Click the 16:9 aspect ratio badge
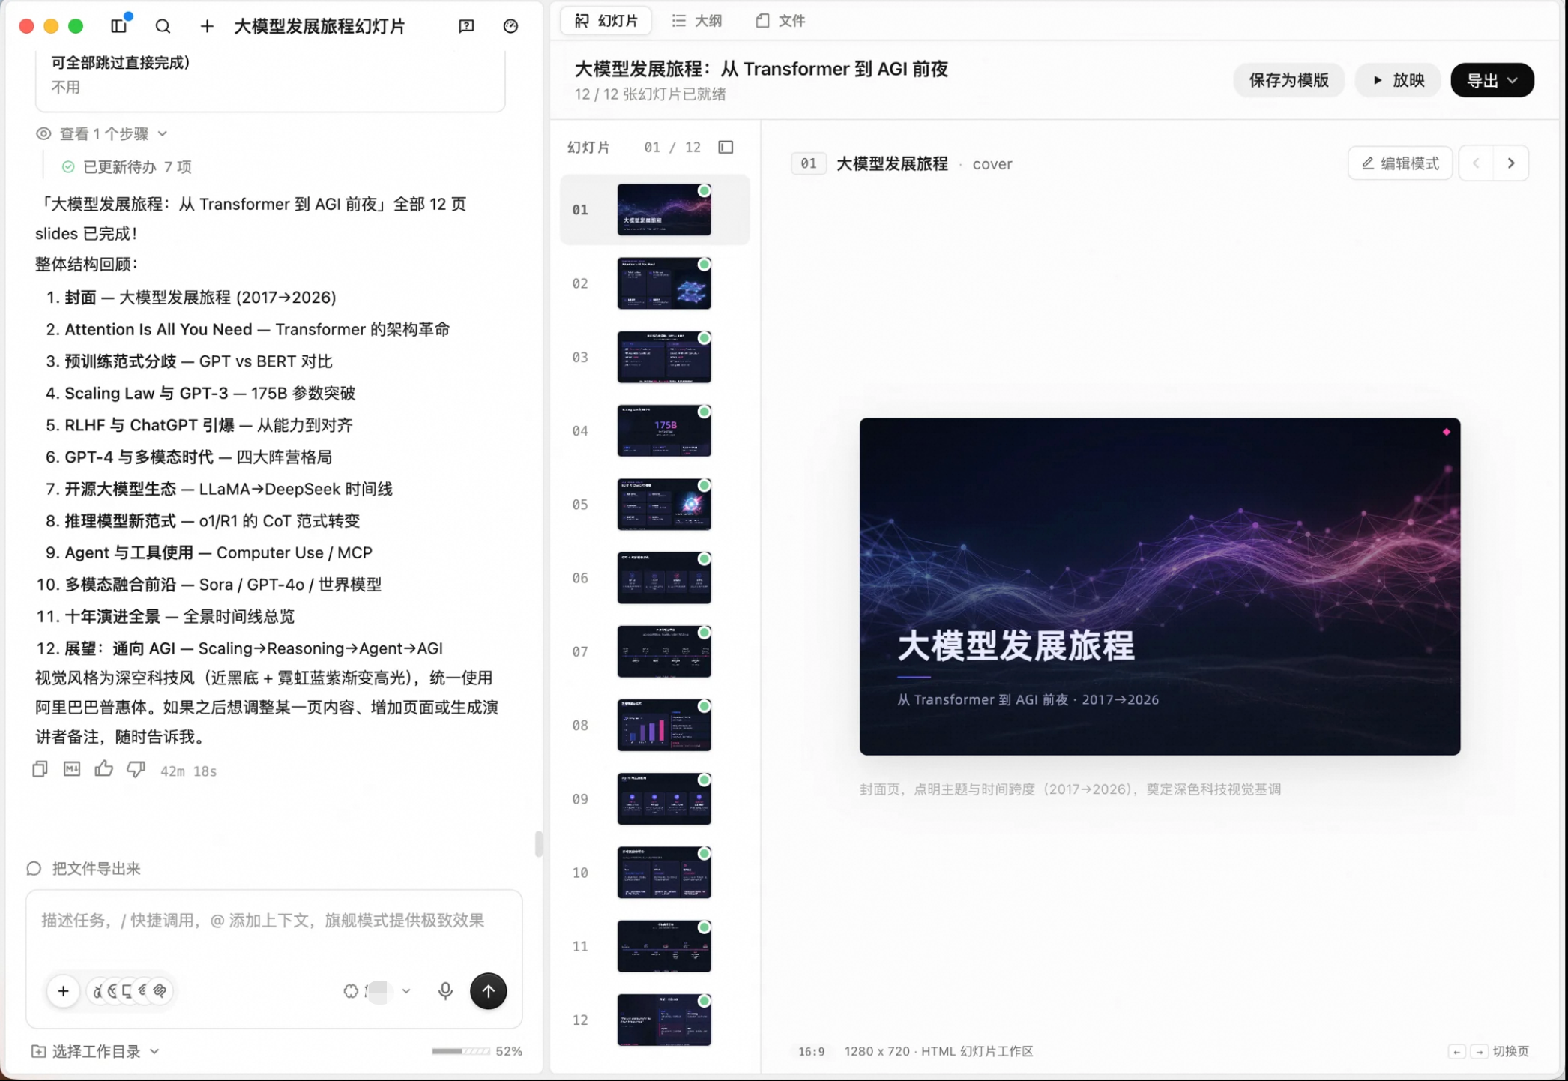 coord(812,1051)
